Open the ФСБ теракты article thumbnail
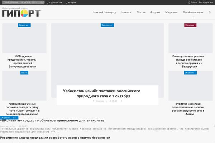 point(24,38)
